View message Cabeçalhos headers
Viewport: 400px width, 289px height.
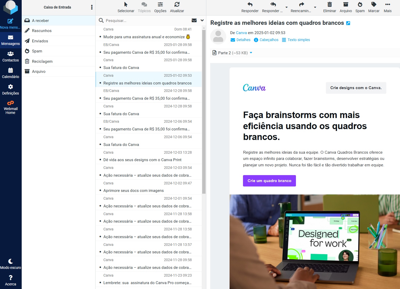tap(266, 40)
